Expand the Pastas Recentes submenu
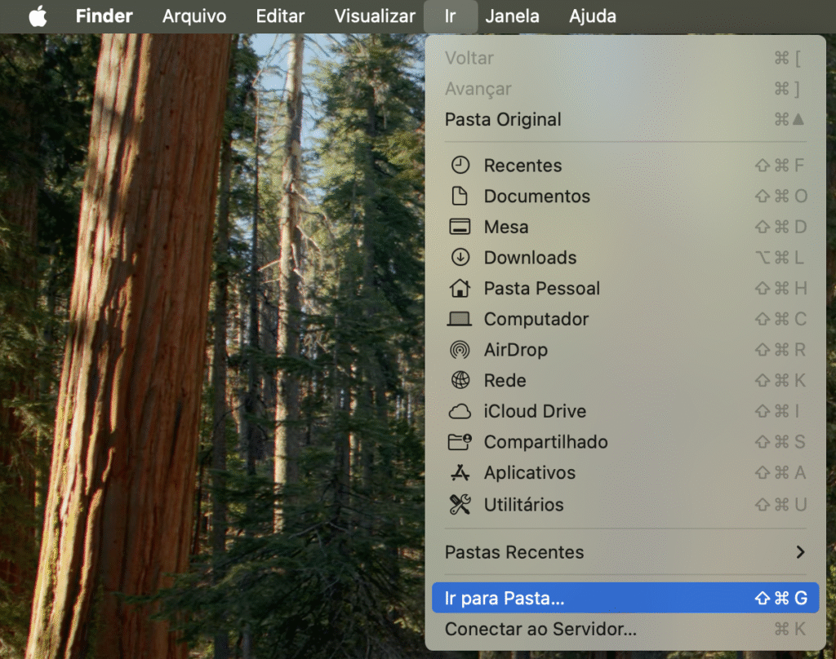The height and width of the screenshot is (659, 836). pyautogui.click(x=625, y=552)
